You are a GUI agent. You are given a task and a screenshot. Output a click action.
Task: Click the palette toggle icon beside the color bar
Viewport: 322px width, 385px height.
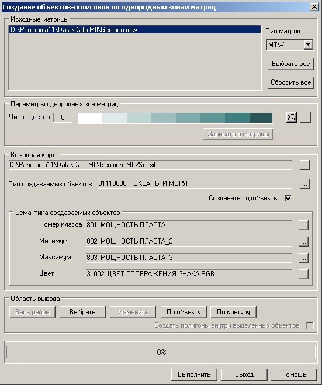click(291, 117)
